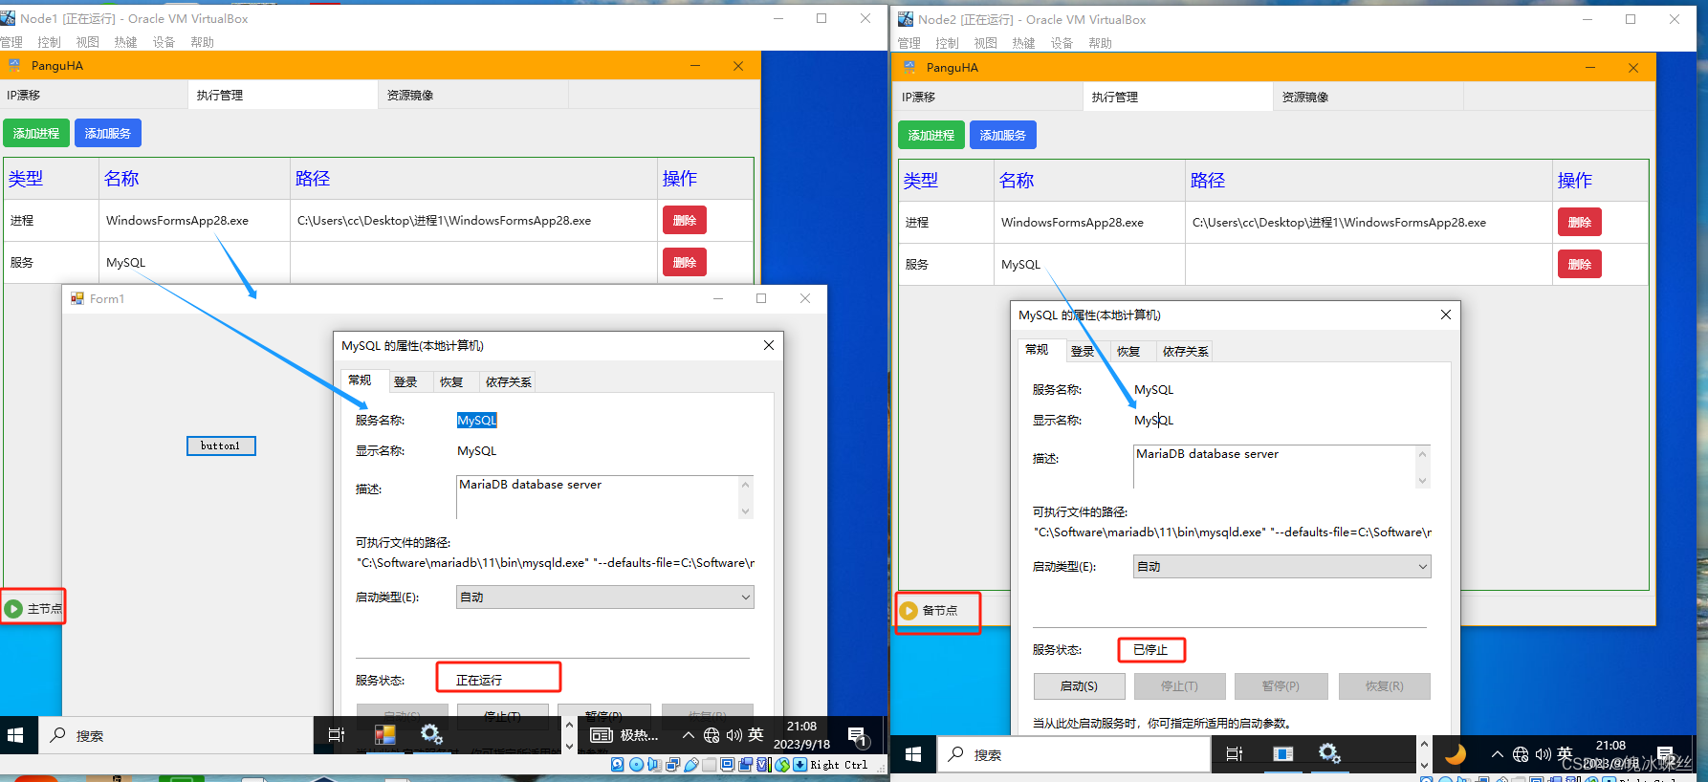Open 依存关系 tab in Node2 MySQL properties
The image size is (1708, 782).
(1186, 351)
